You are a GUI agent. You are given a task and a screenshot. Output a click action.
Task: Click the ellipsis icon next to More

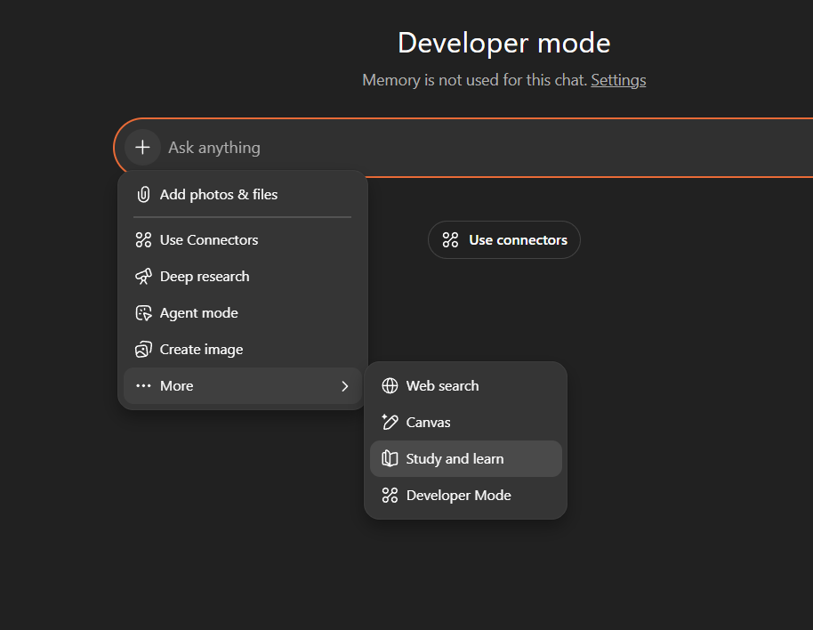click(143, 385)
